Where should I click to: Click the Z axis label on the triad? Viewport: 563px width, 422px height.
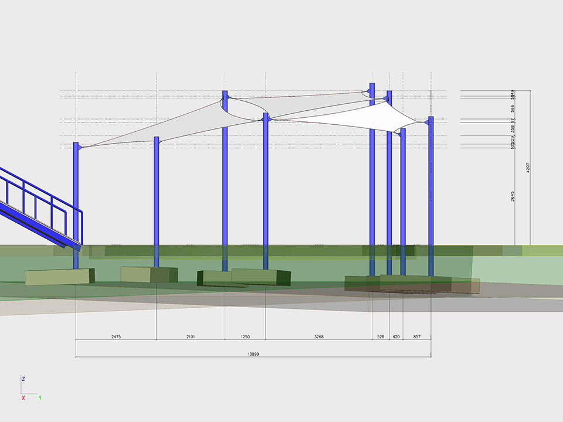tap(23, 379)
